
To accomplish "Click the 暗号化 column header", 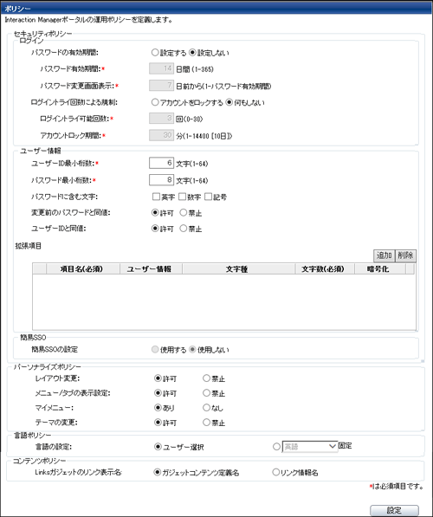I will coord(380,269).
